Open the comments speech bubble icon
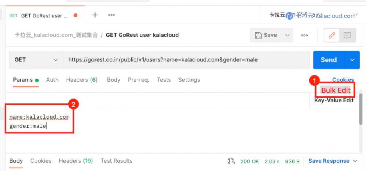This screenshot has width=366, height=171. click(347, 35)
